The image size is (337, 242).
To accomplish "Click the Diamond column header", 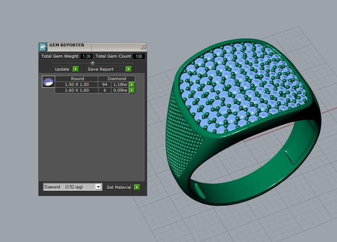I will tap(117, 79).
